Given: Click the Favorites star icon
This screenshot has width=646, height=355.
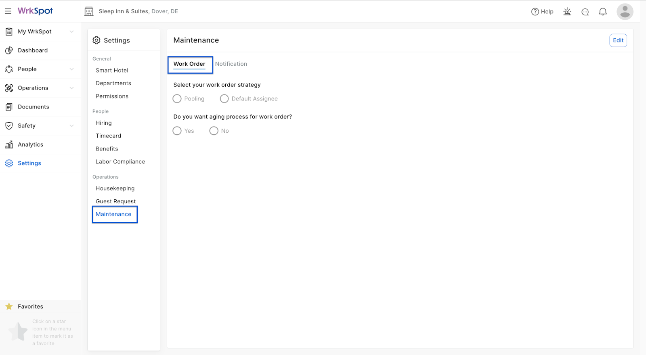Looking at the screenshot, I should [9, 307].
